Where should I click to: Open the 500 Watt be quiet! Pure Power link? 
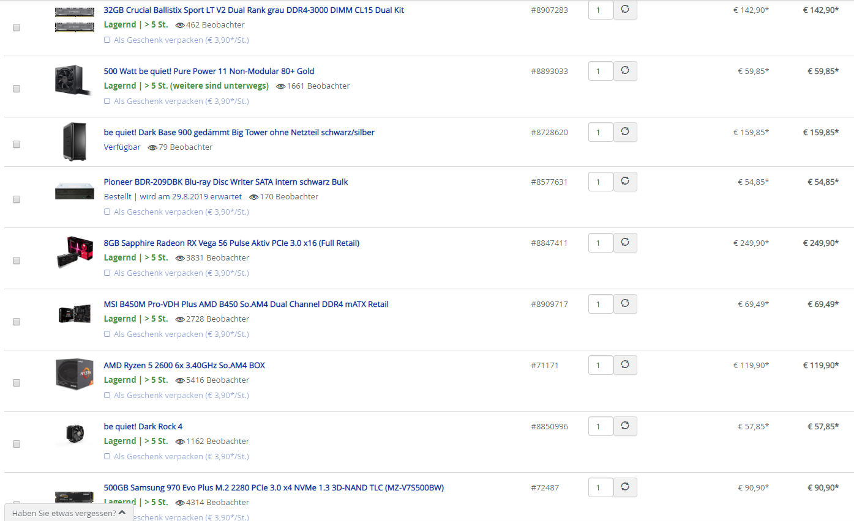point(209,72)
